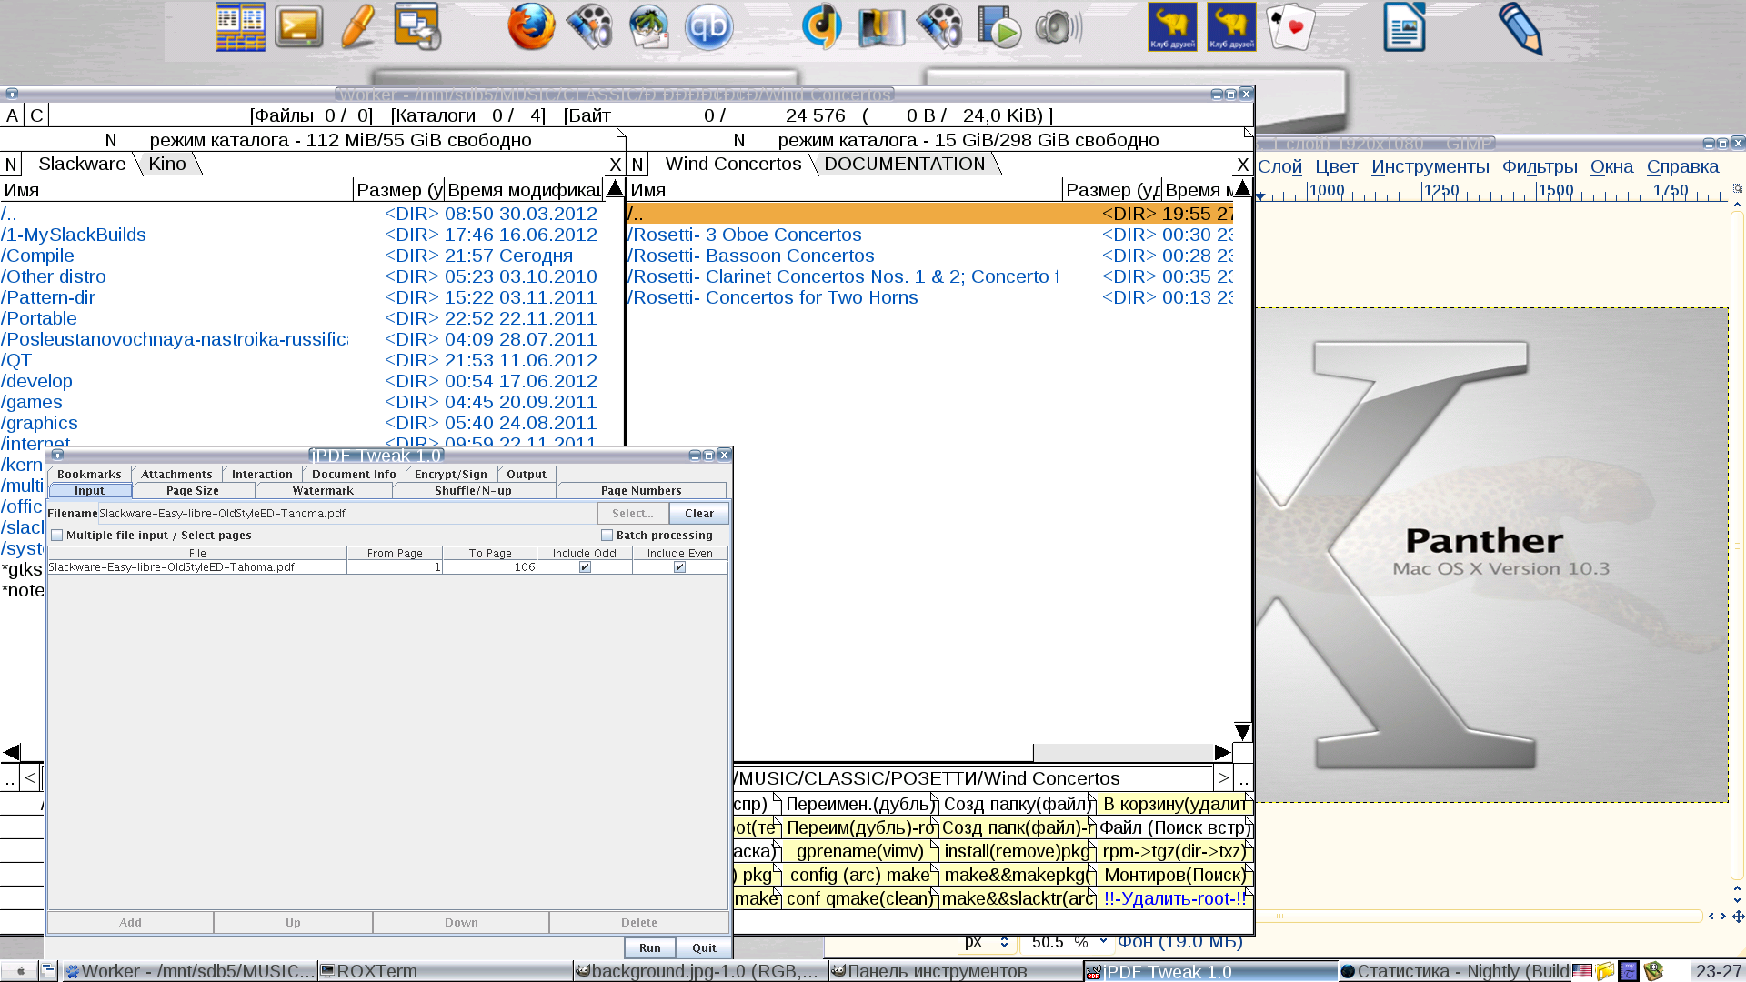Click the right panel scroll-down triangle arrow
Screen dimensions: 1746x982
coord(1243,732)
